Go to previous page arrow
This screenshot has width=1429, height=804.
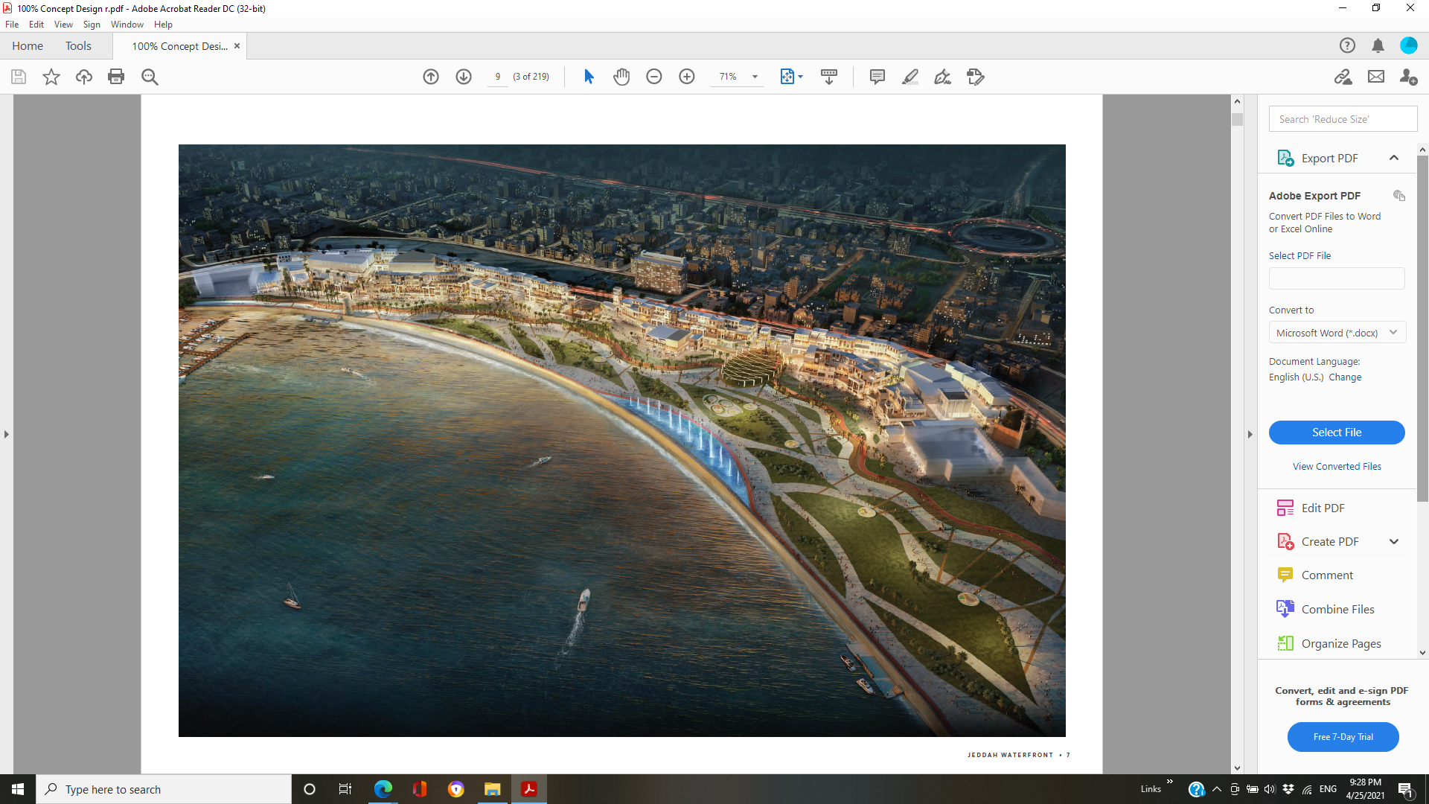431,77
